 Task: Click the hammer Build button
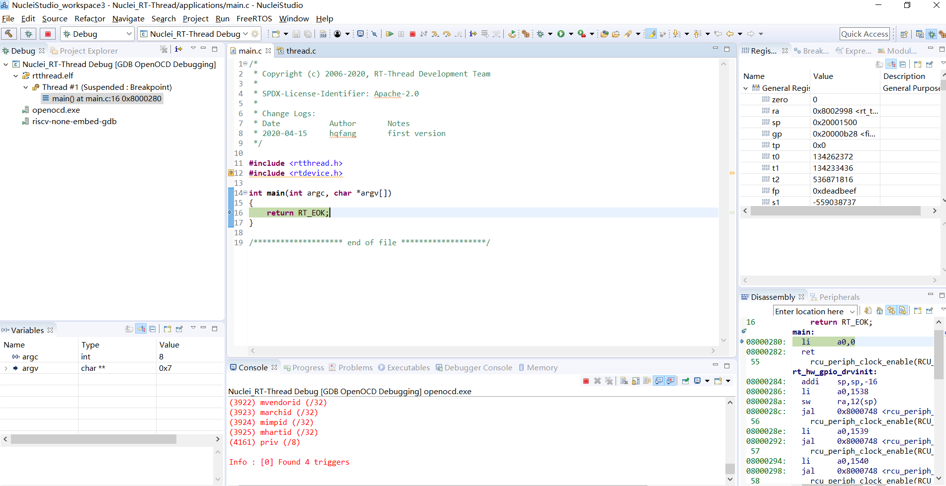pos(9,34)
